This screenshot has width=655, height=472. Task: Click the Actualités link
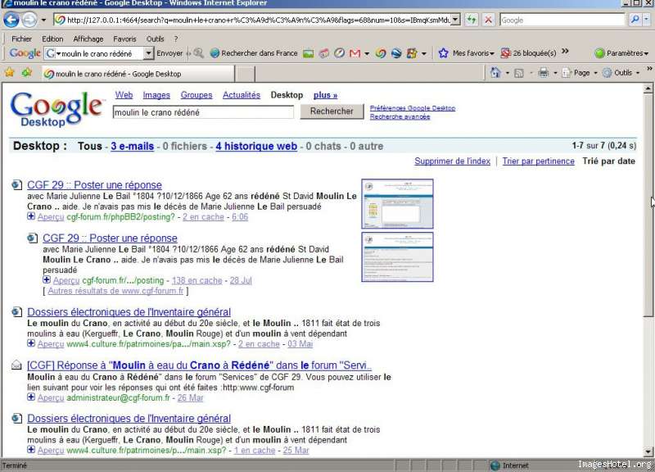(x=242, y=95)
